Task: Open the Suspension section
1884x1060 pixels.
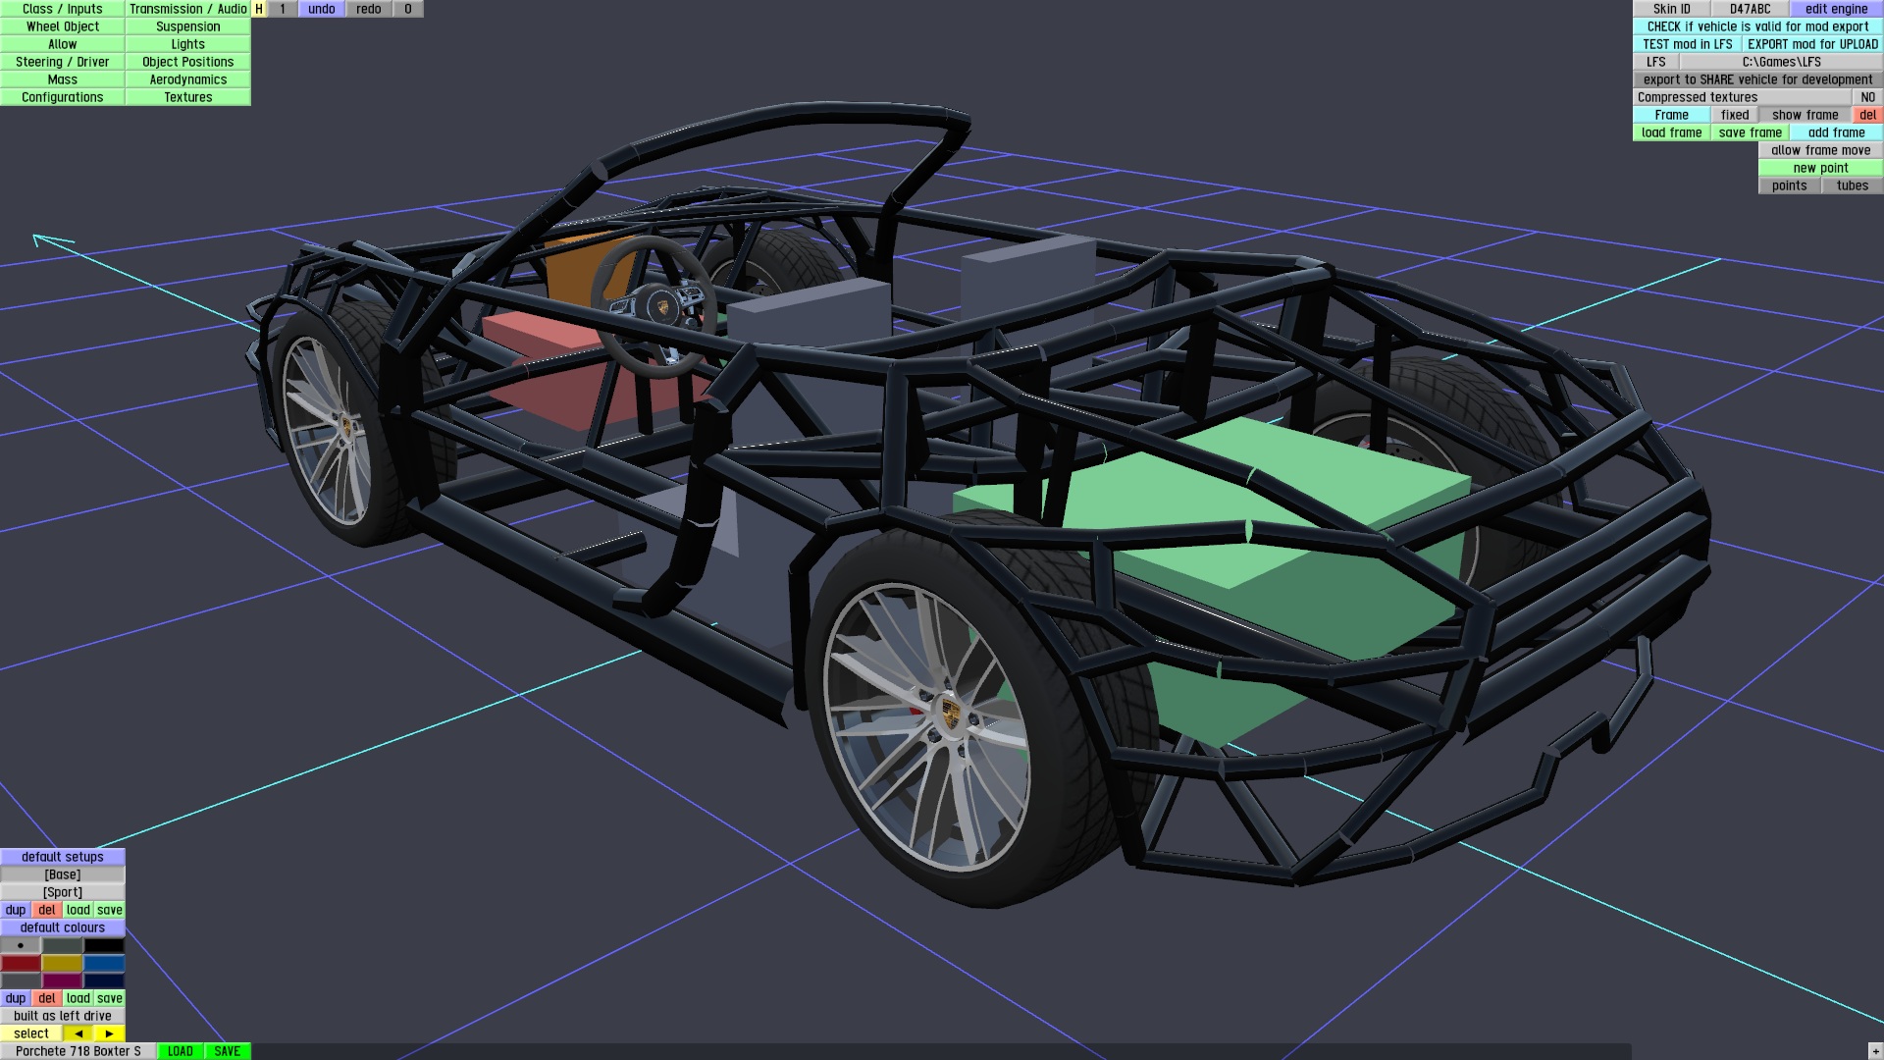Action: pyautogui.click(x=187, y=26)
